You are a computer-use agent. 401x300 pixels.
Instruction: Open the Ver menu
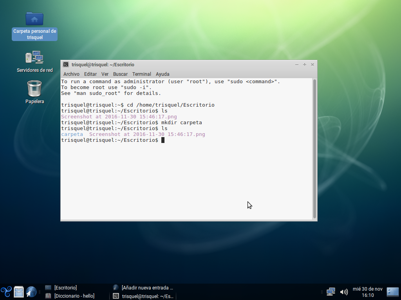105,74
